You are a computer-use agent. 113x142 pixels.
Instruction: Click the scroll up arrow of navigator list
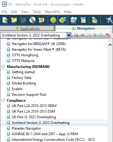click(x=110, y=45)
